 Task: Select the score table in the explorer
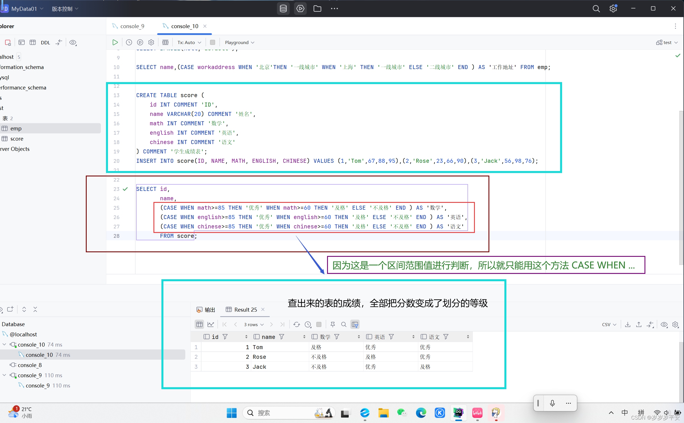point(17,139)
